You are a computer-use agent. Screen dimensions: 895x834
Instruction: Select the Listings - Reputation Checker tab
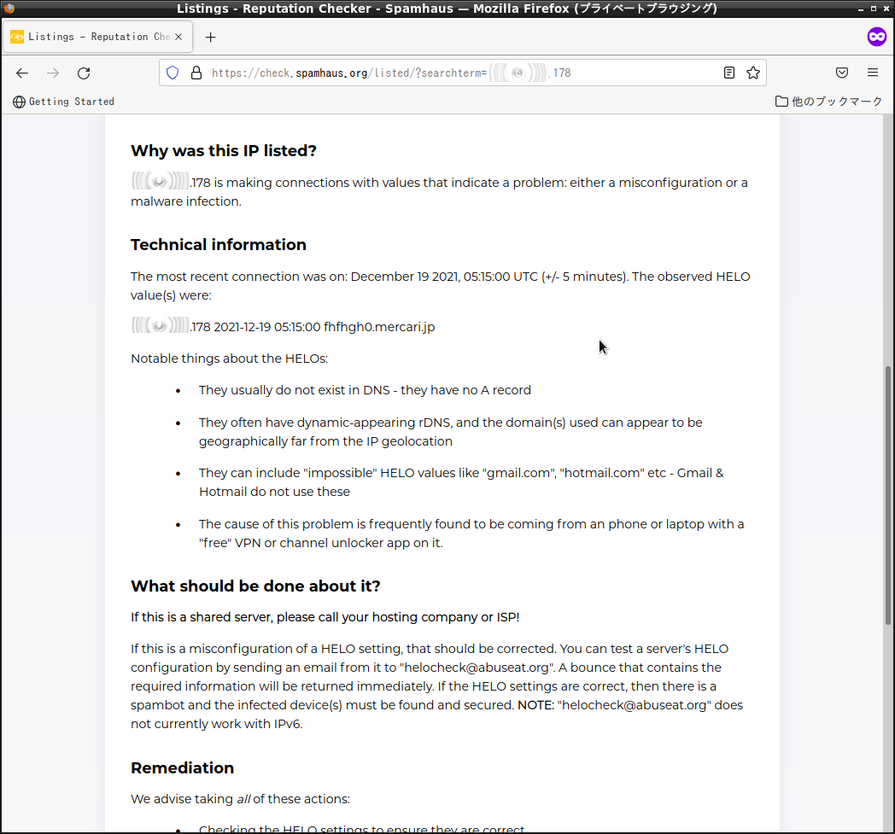pos(97,37)
